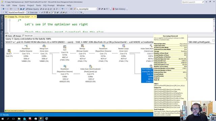
Task: Click the SELECT operator icon in the plan
Action: pos(9,51)
